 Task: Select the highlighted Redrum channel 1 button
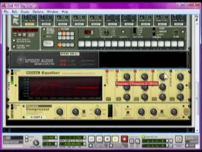coord(29,24)
